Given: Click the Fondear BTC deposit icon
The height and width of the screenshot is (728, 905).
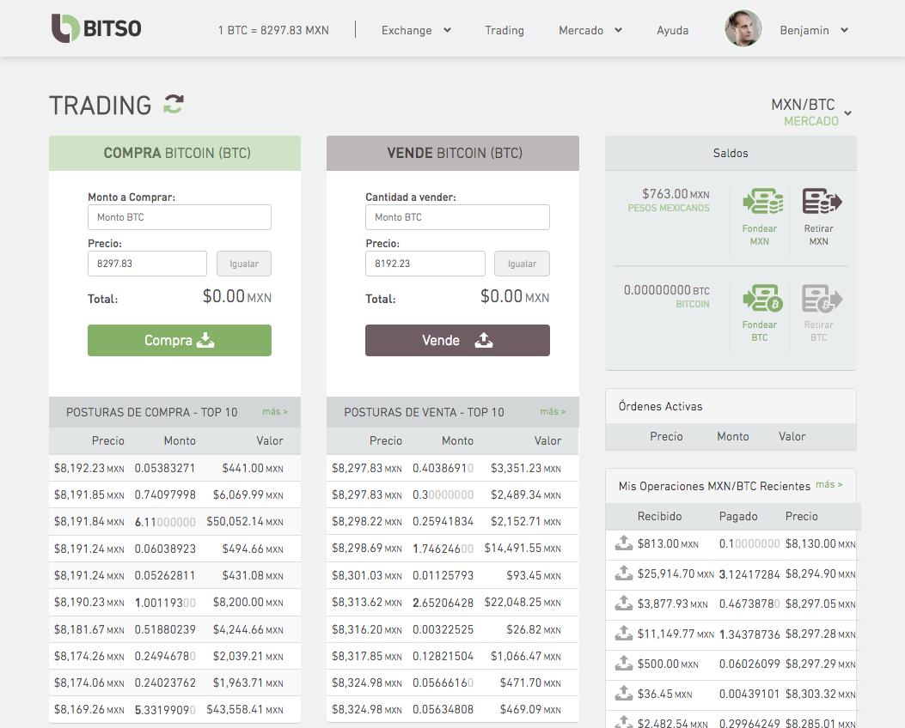Looking at the screenshot, I should (x=759, y=300).
